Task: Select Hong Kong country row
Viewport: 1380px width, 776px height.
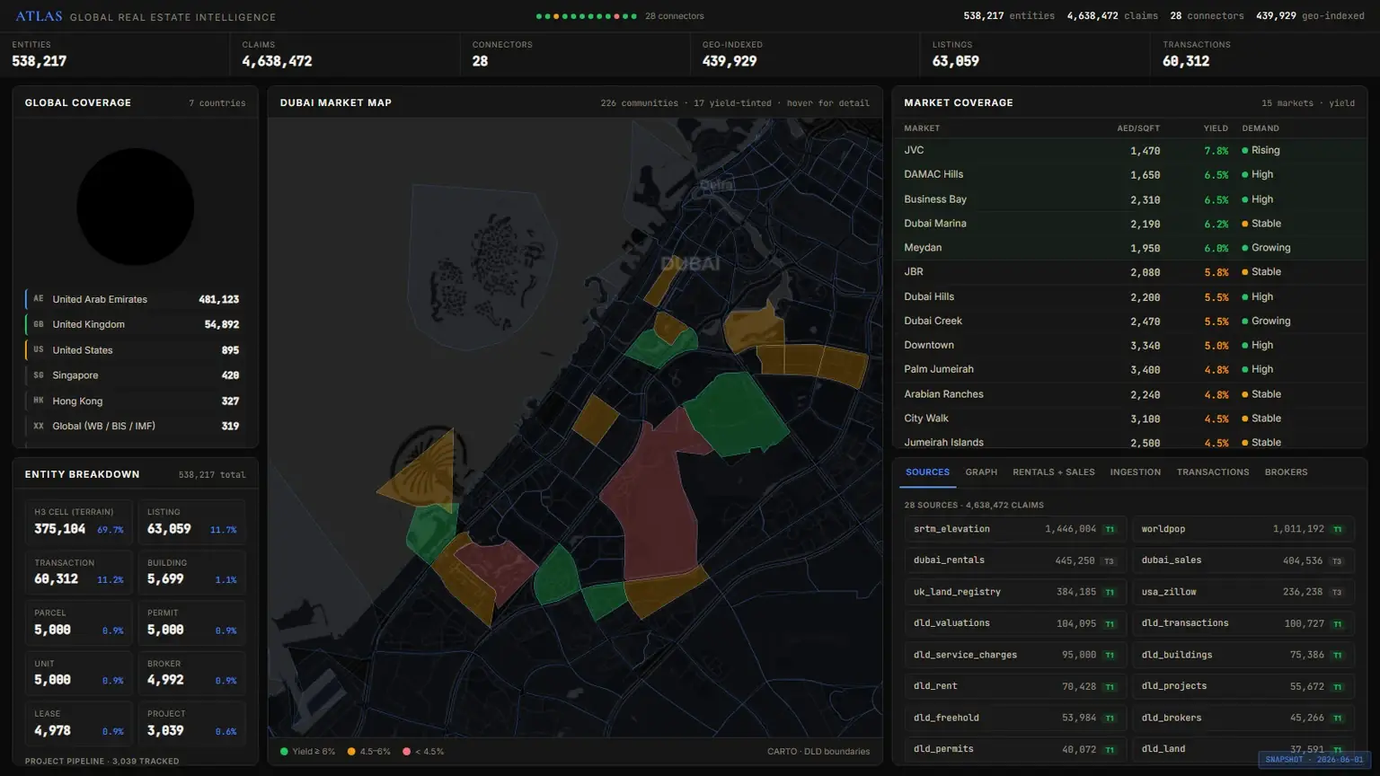Action: [136, 401]
